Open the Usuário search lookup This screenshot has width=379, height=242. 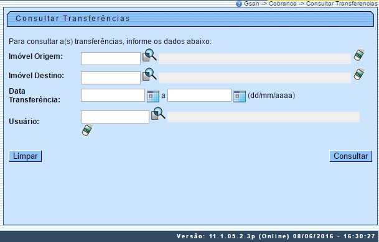click(158, 114)
